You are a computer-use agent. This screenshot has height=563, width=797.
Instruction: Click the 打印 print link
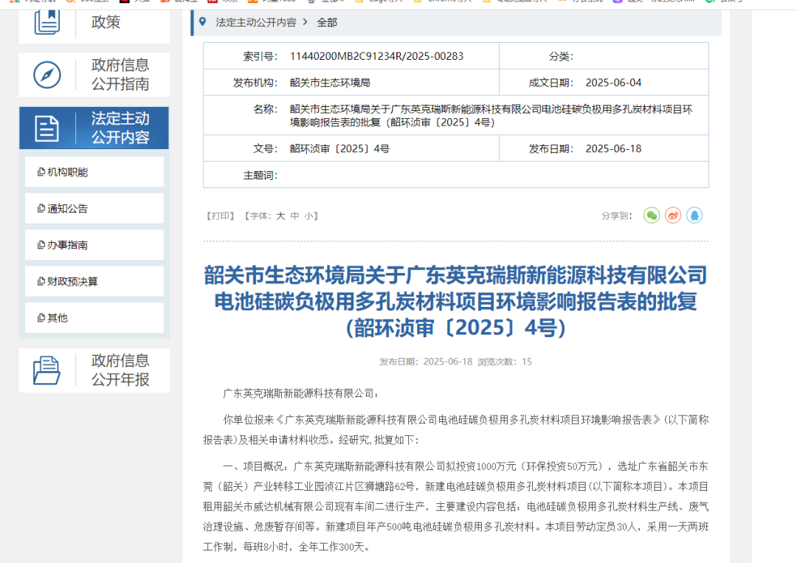[220, 216]
